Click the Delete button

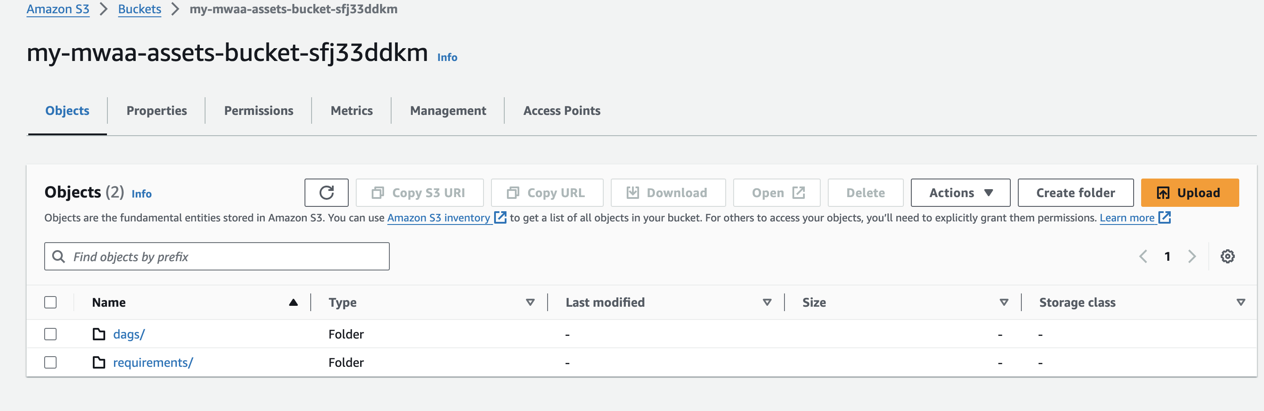[x=865, y=193]
